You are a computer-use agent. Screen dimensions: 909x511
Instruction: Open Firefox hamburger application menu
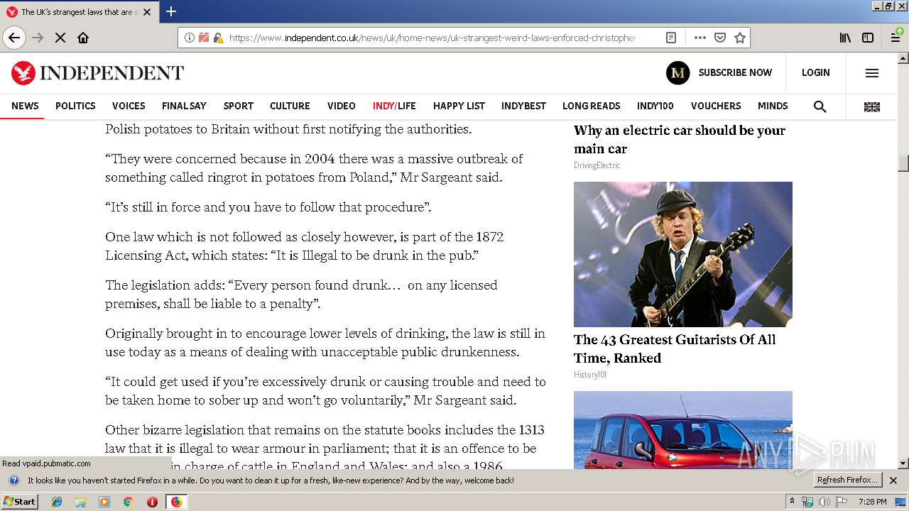click(x=896, y=38)
